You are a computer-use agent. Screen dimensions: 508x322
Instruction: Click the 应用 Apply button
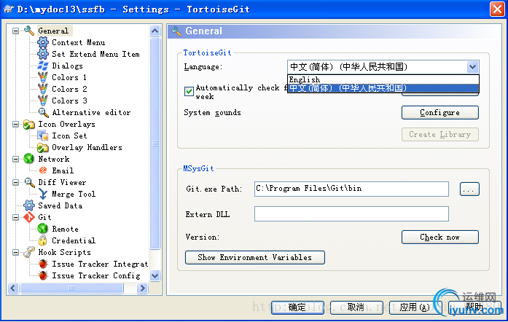pyautogui.click(x=415, y=307)
